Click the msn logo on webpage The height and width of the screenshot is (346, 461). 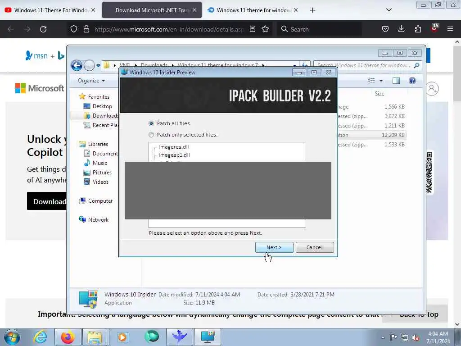click(36, 55)
